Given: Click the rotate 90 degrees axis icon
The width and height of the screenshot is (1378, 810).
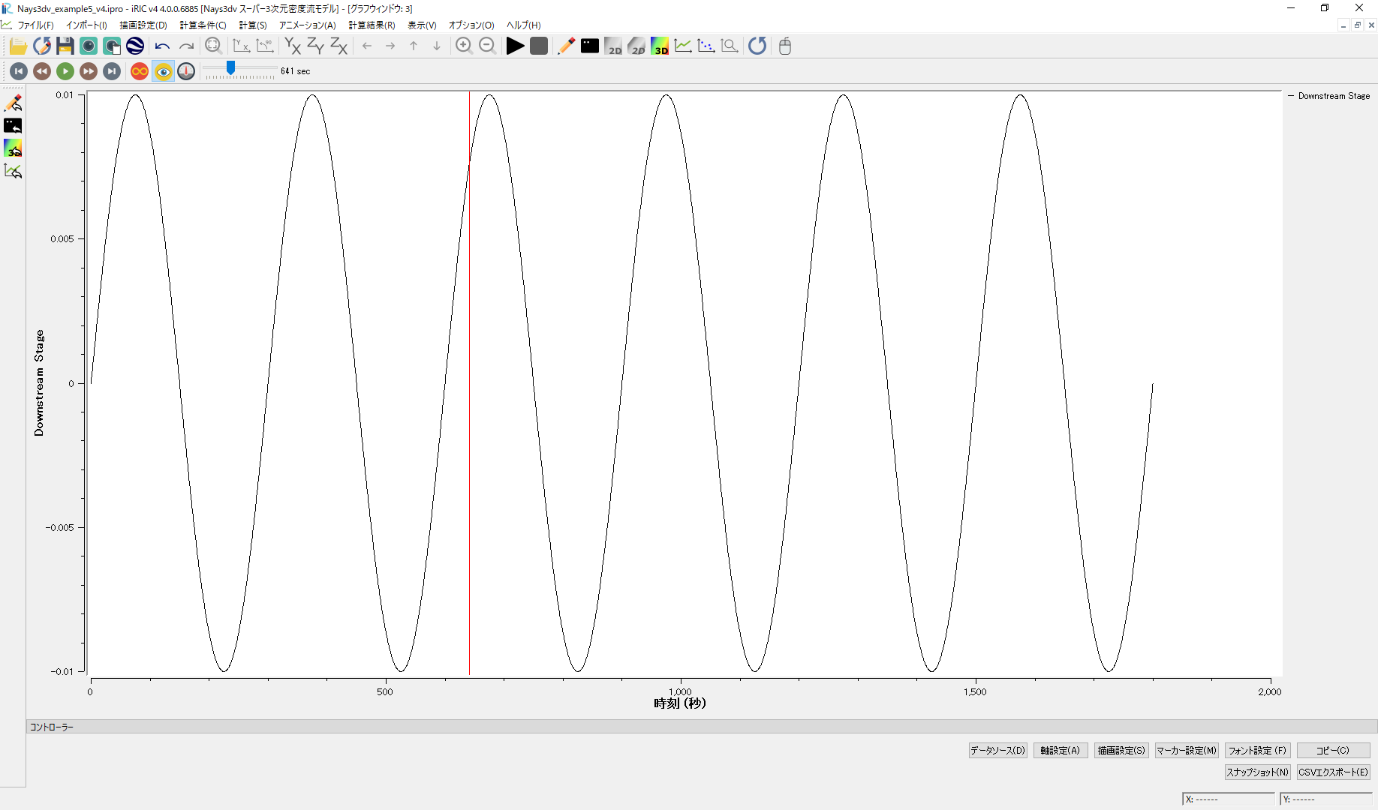Looking at the screenshot, I should tap(265, 46).
